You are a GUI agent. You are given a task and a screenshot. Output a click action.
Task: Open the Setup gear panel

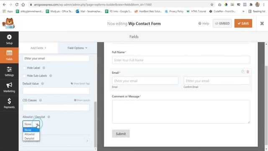tap(9, 39)
